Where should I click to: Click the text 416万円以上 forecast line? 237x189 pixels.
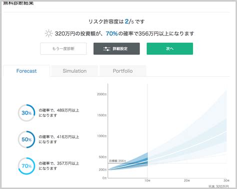pos(59,140)
